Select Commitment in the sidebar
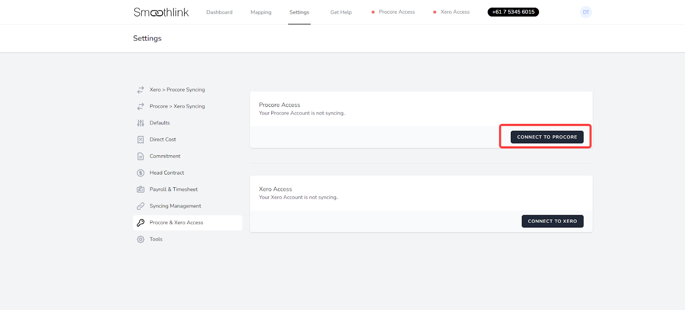 pos(188,156)
